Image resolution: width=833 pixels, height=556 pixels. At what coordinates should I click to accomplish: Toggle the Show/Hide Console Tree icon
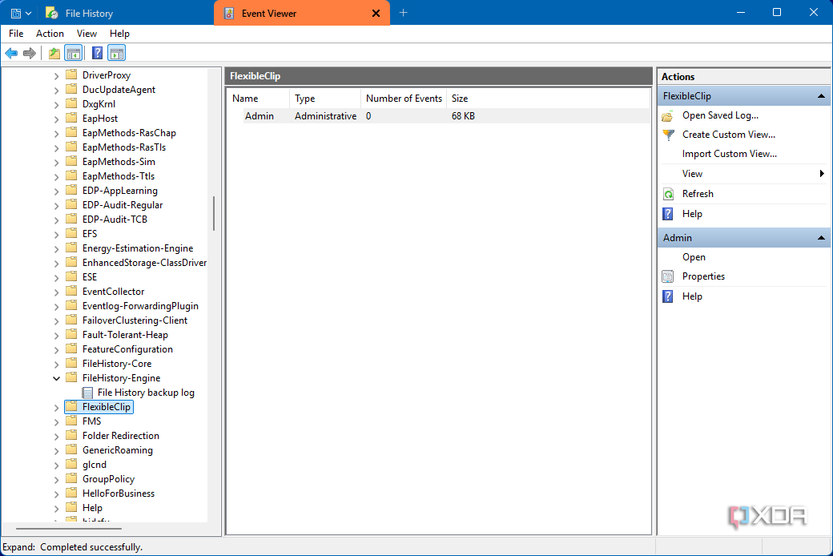coord(74,53)
